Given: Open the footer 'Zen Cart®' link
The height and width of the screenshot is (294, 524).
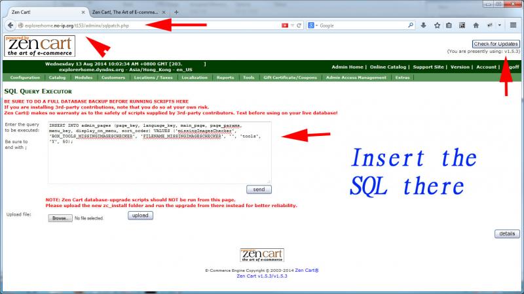Looking at the screenshot, I should point(307,270).
